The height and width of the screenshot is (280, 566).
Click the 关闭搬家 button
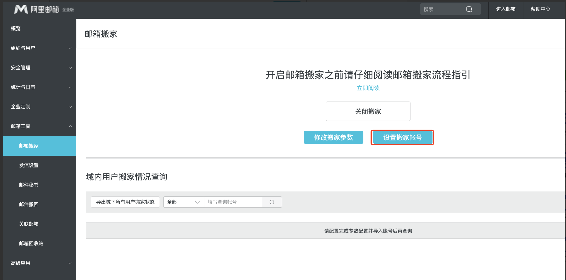click(x=368, y=111)
